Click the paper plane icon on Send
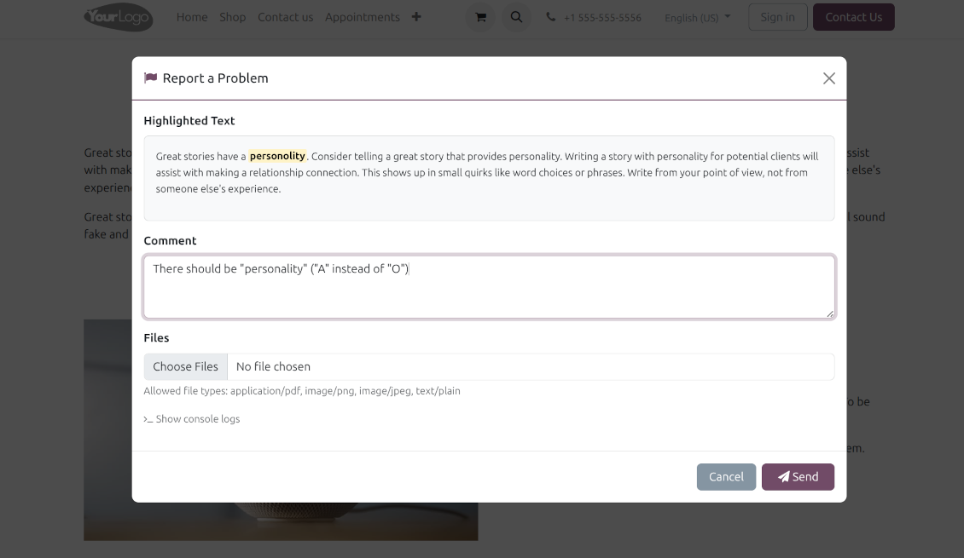Screen dimensions: 964x558 (784, 476)
